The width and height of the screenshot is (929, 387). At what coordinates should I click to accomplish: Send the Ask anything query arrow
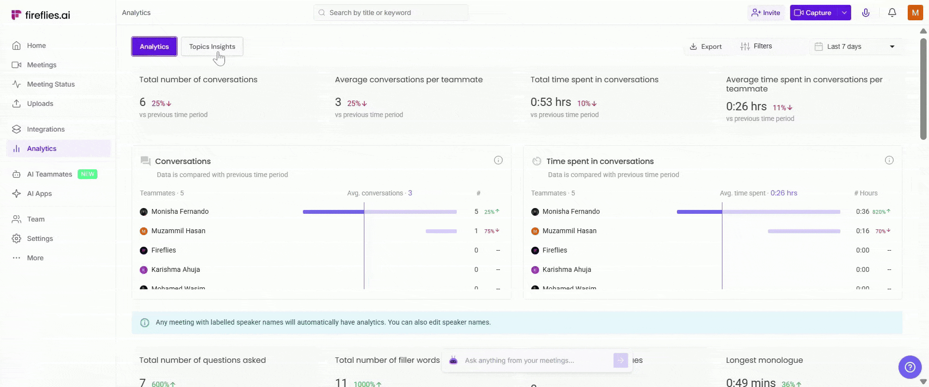click(x=620, y=360)
